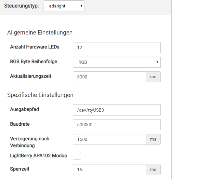198x179 pixels.
Task: Click the ms unit beside Aktualisierungszeit
Action: [153, 77]
